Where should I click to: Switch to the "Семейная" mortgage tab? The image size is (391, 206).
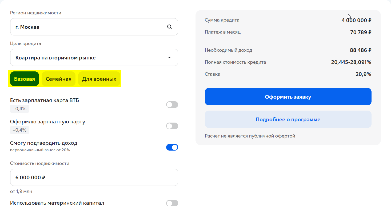coord(58,79)
